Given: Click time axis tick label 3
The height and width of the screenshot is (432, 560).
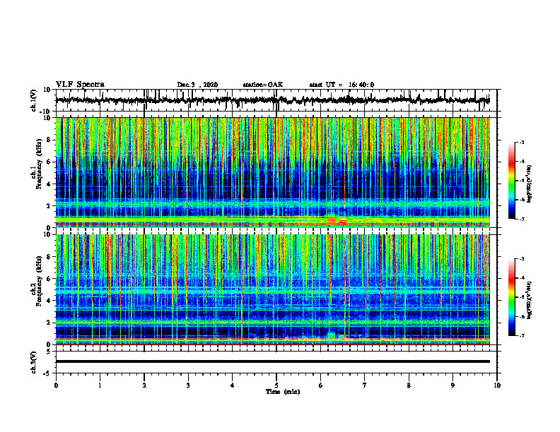Looking at the screenshot, I should point(188,385).
